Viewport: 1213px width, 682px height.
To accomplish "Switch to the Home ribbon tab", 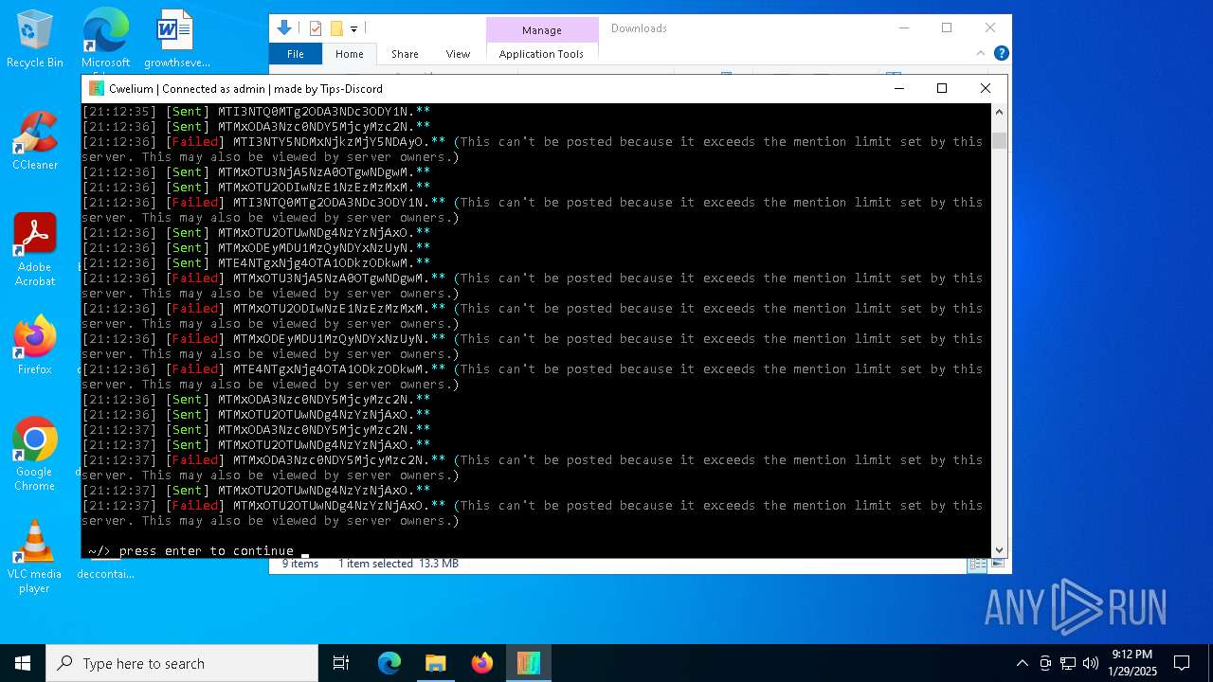I will pyautogui.click(x=349, y=54).
